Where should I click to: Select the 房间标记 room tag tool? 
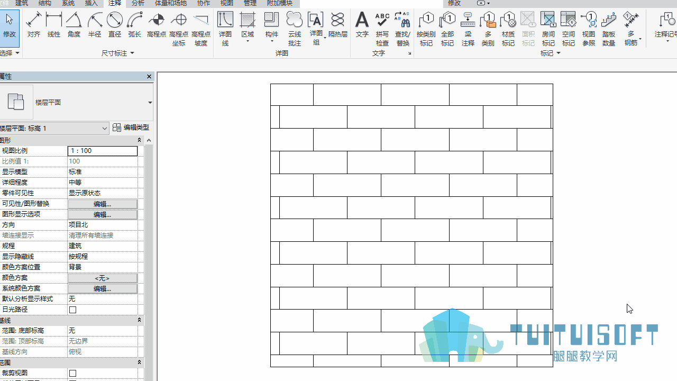click(548, 29)
